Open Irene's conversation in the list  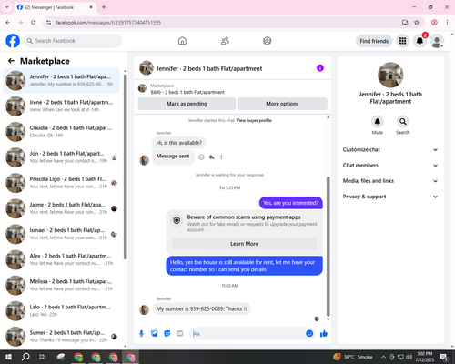[x=61, y=106]
